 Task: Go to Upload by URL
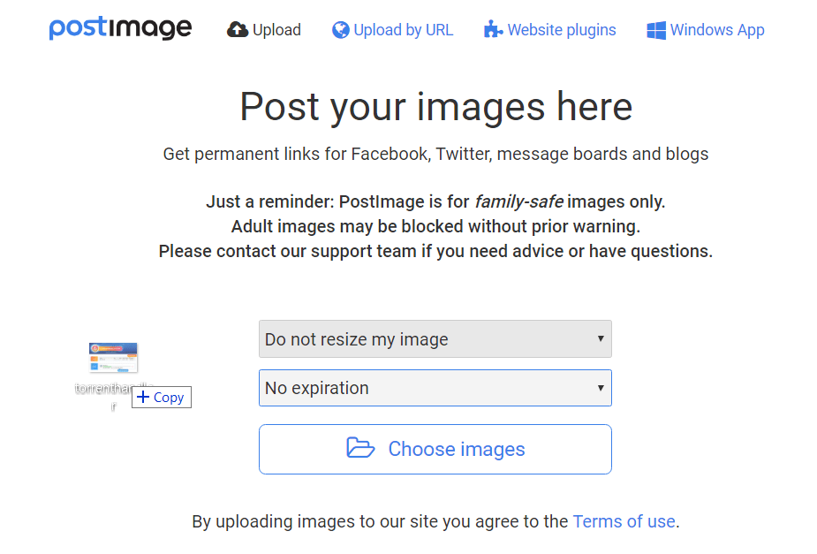[403, 30]
